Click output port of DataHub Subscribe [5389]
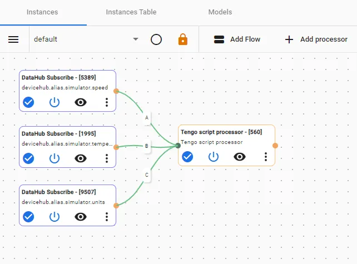Screen dimensions: 357x264 click(116, 91)
